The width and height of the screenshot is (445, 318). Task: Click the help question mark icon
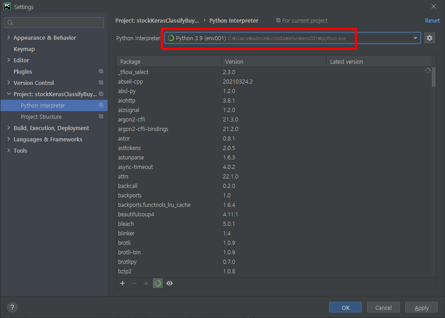(x=12, y=307)
